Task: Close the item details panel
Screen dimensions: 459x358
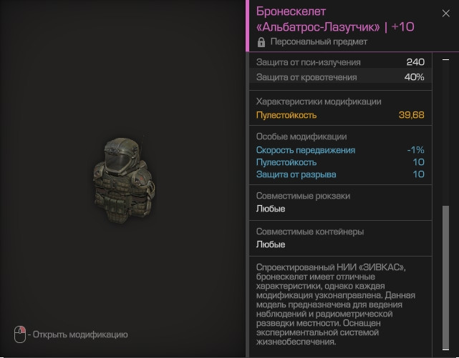Action: click(x=445, y=14)
